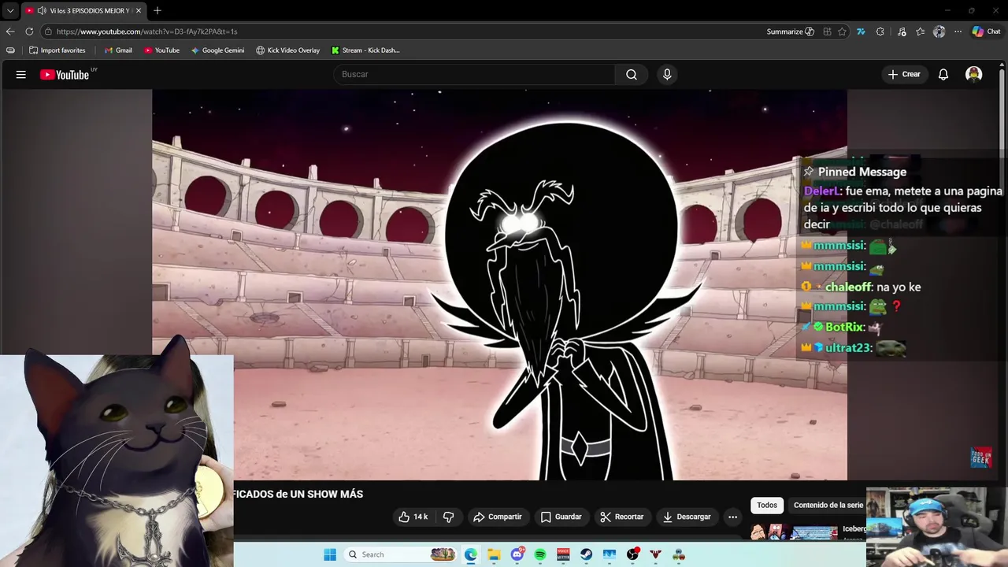Image resolution: width=1008 pixels, height=567 pixels.
Task: Open the YouTube guide hamburger menu
Action: tap(21, 74)
